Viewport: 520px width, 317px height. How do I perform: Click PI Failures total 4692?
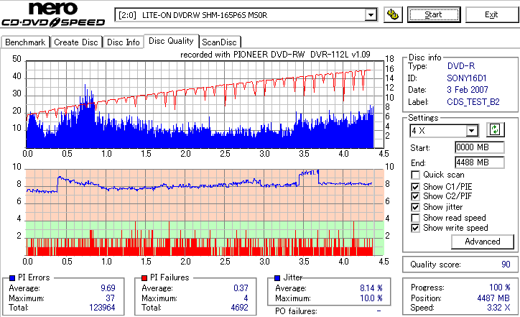pyautogui.click(x=239, y=308)
